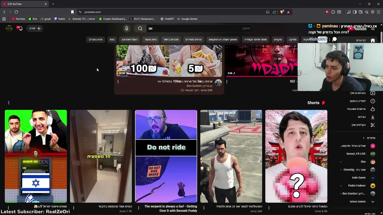Open a new browser tab with plus
383x215 pixels.
[x=53, y=4]
